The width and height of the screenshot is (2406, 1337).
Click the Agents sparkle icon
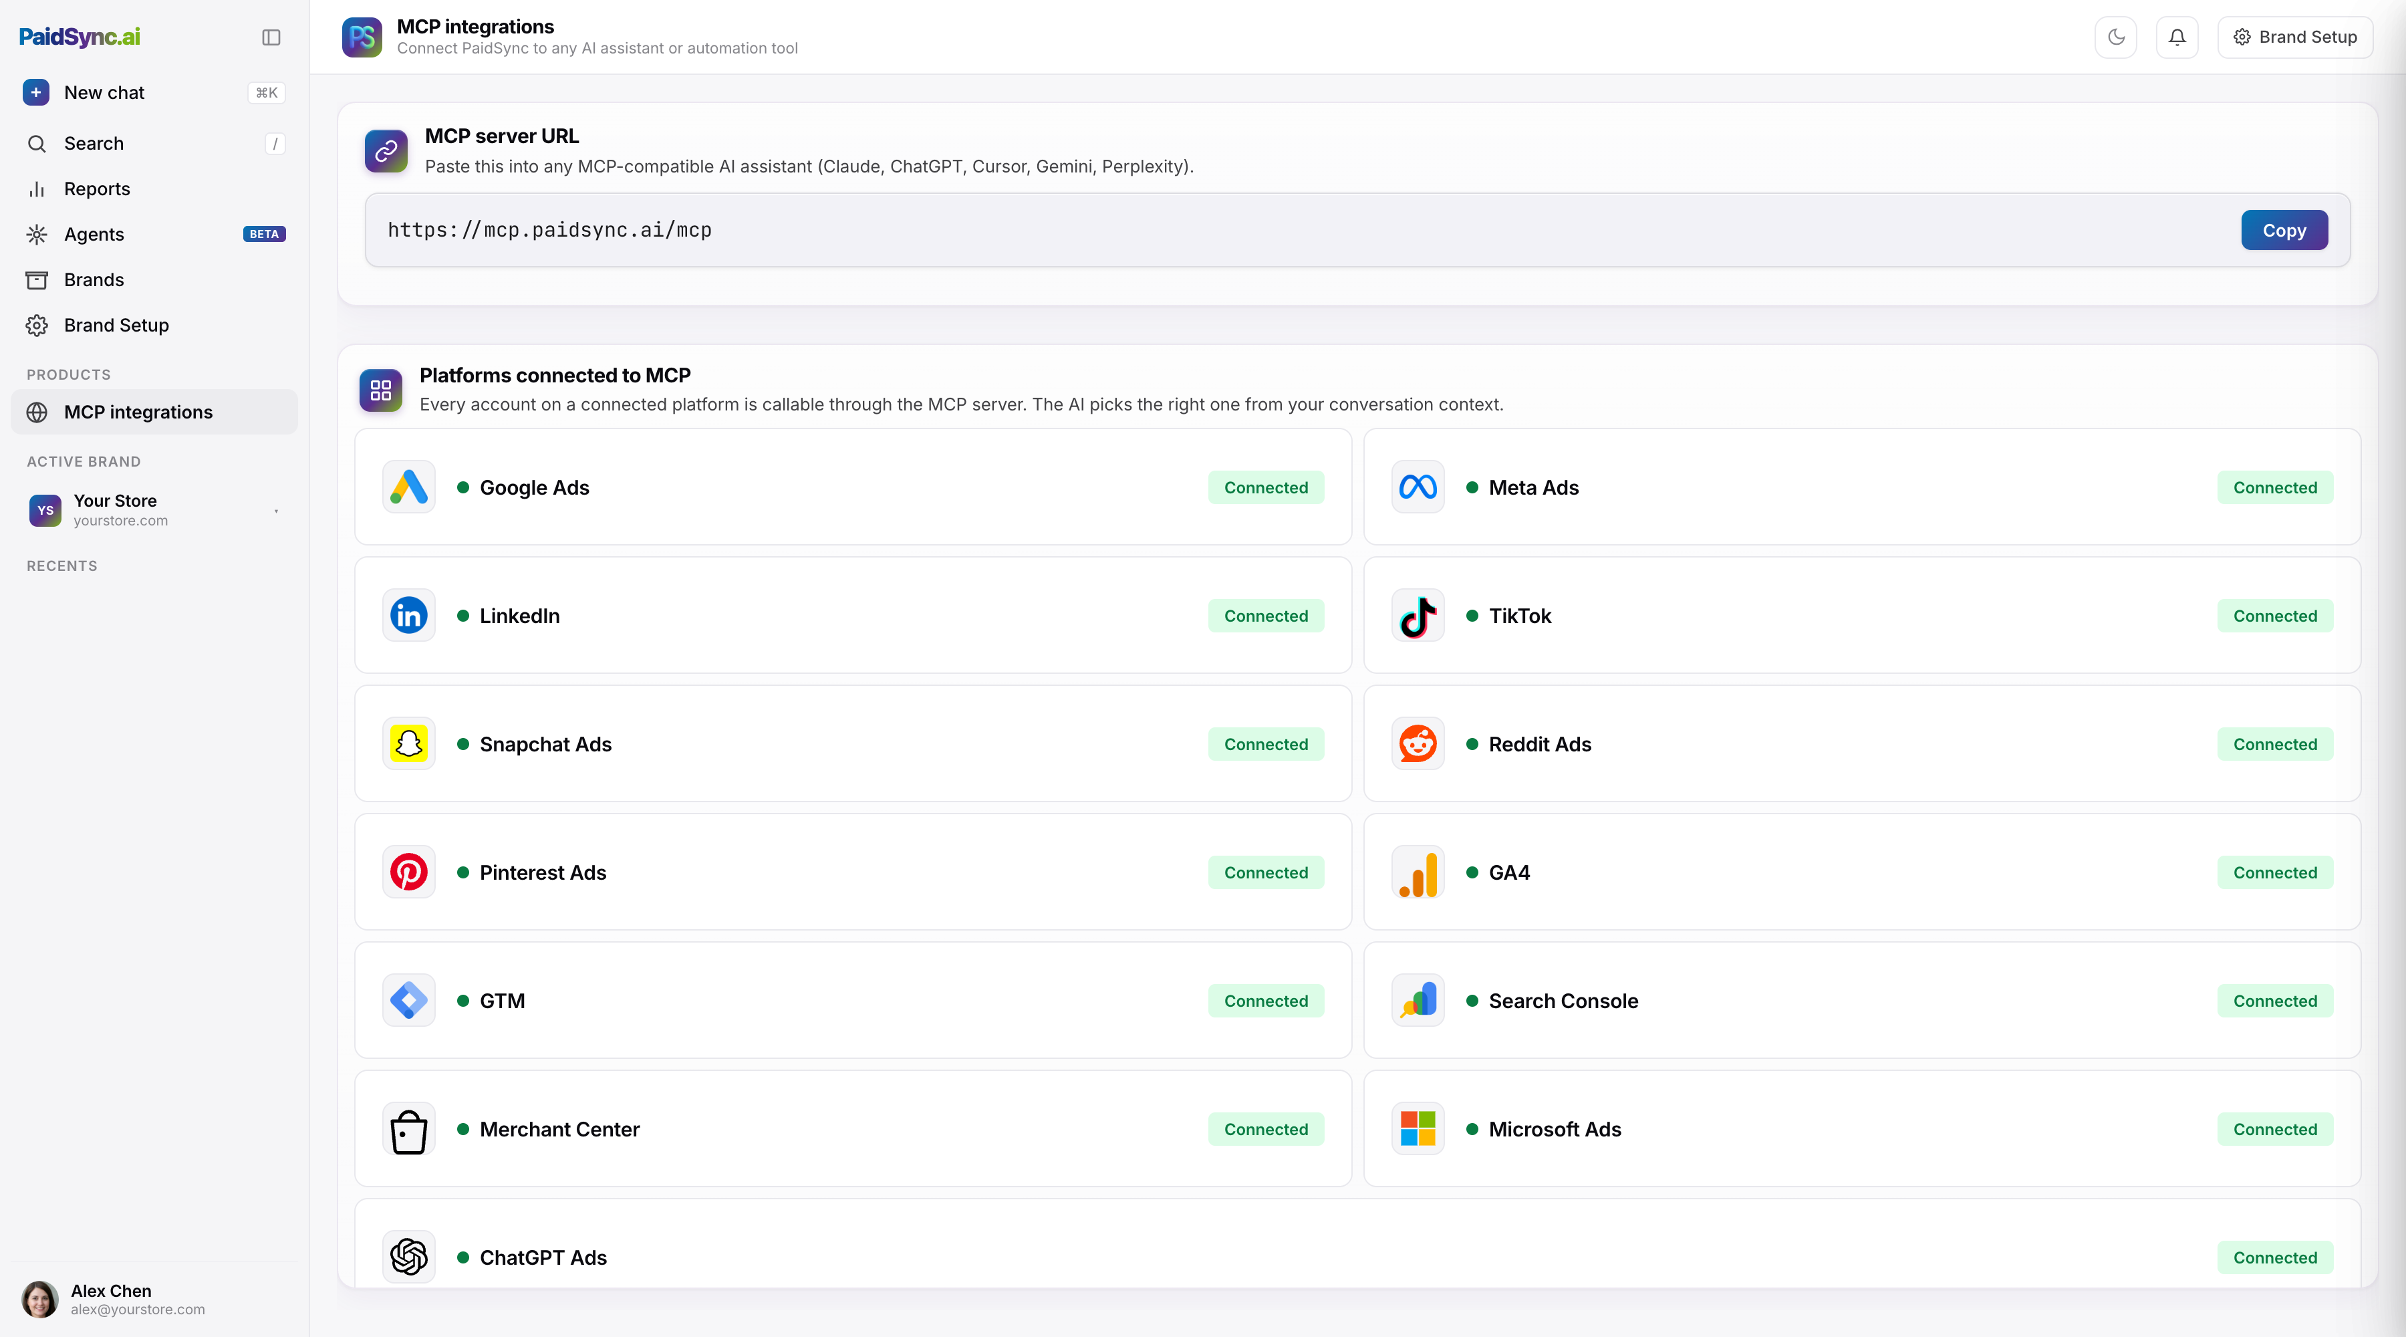click(37, 235)
